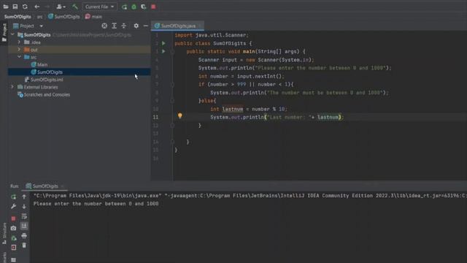This screenshot has height=263, width=467.
Task: Build the project with the hammer icon
Action: tap(75, 7)
